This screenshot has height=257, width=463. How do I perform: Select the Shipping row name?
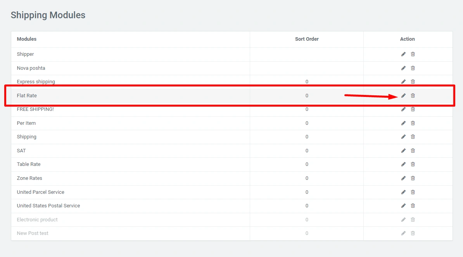pos(27,137)
